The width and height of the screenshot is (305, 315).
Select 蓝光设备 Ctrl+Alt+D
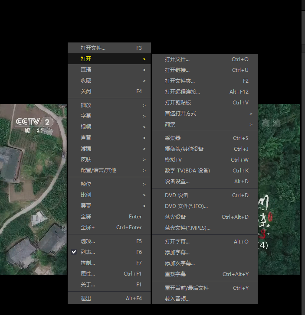pyautogui.click(x=205, y=217)
